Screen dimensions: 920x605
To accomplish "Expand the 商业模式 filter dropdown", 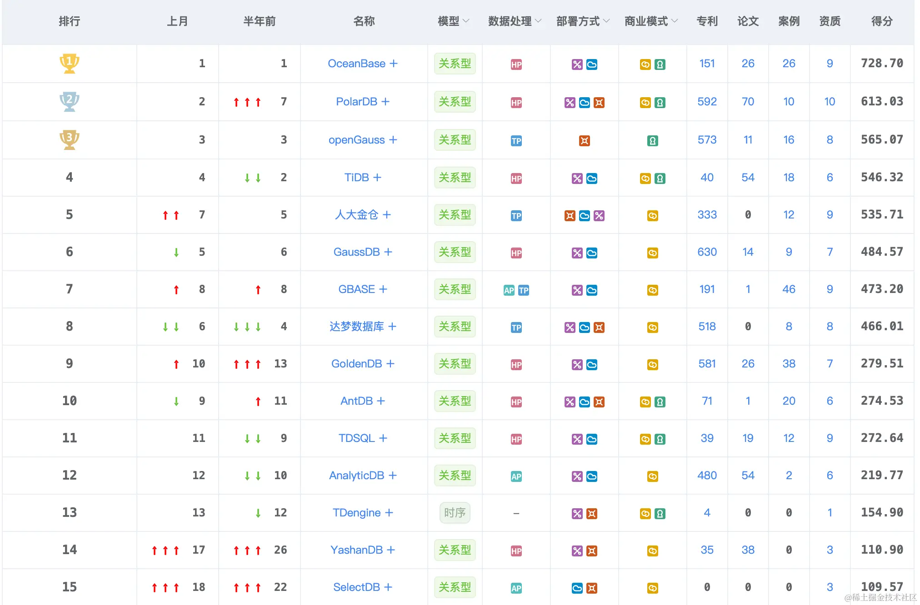I will pyautogui.click(x=675, y=21).
